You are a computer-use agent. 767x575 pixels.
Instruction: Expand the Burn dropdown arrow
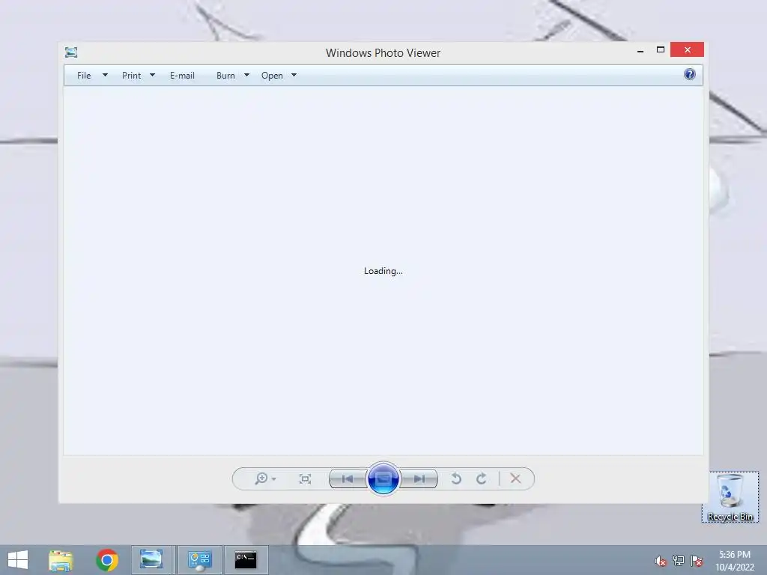246,76
